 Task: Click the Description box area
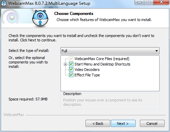pyautogui.click(x=110, y=102)
